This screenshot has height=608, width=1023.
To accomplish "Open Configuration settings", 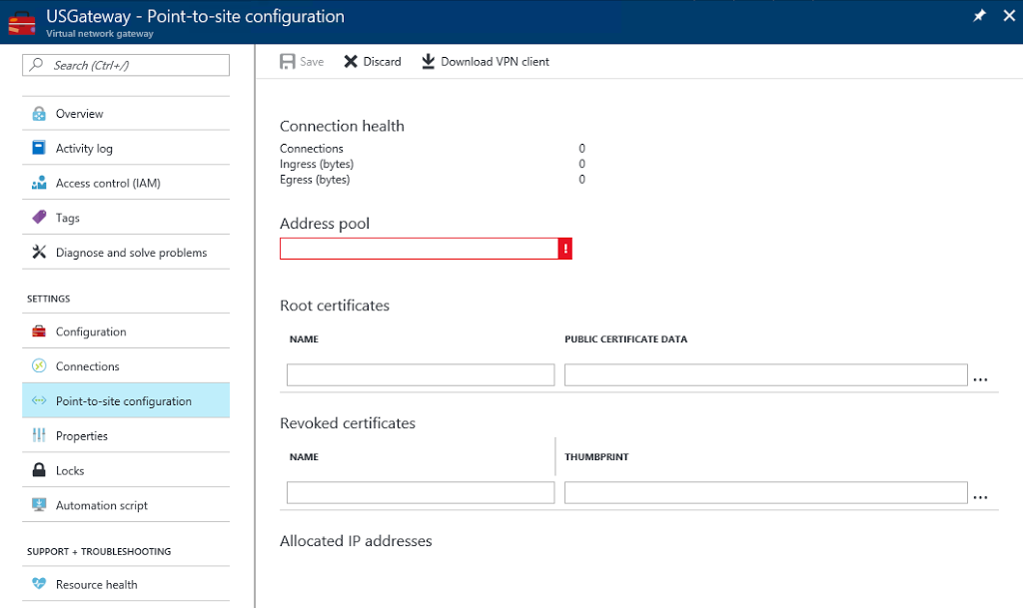I will 126,331.
